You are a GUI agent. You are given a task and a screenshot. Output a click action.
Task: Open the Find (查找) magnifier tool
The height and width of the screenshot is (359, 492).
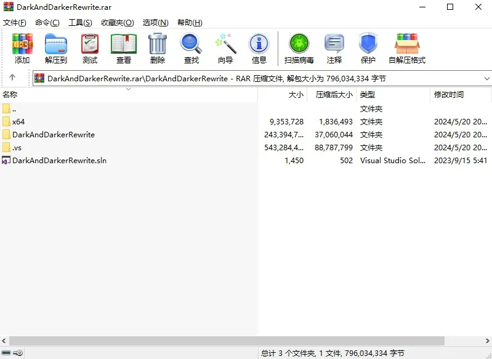pyautogui.click(x=191, y=44)
